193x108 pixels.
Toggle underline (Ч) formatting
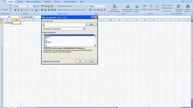pyautogui.click(x=22, y=10)
